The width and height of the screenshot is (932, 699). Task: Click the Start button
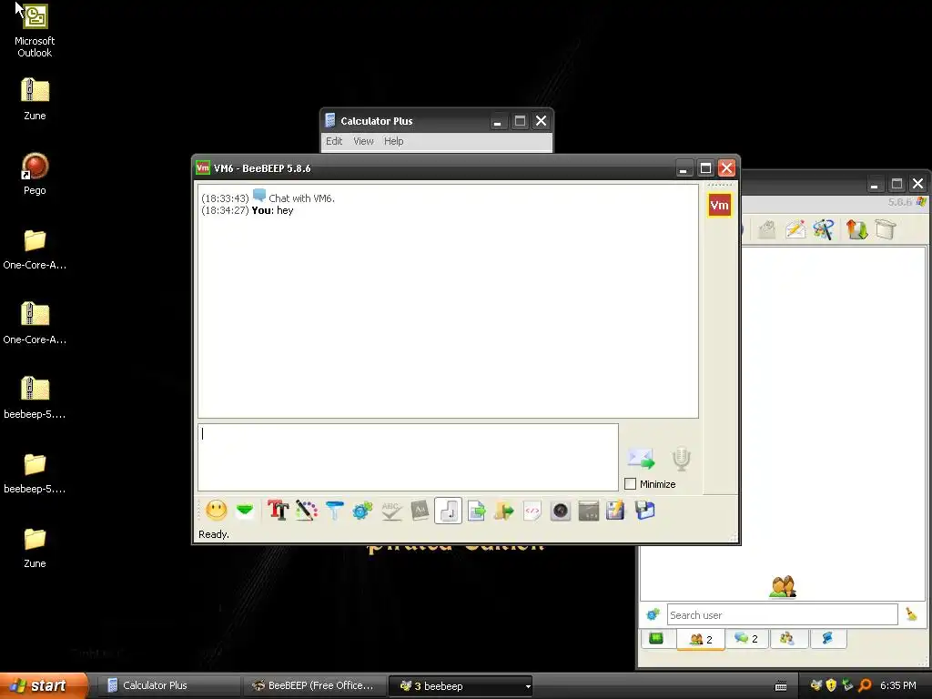click(x=44, y=685)
